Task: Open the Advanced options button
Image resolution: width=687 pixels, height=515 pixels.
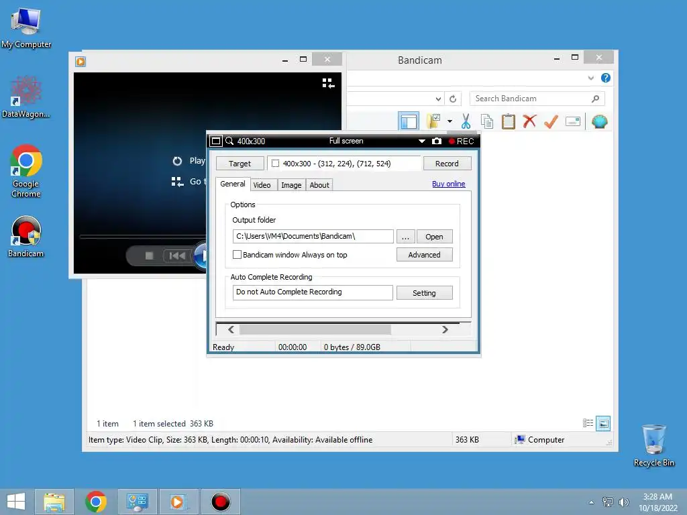Action: (x=424, y=254)
